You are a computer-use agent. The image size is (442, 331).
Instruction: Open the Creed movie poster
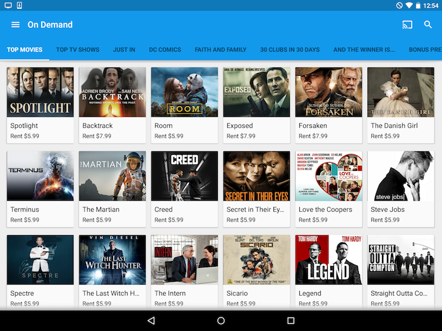tap(184, 176)
